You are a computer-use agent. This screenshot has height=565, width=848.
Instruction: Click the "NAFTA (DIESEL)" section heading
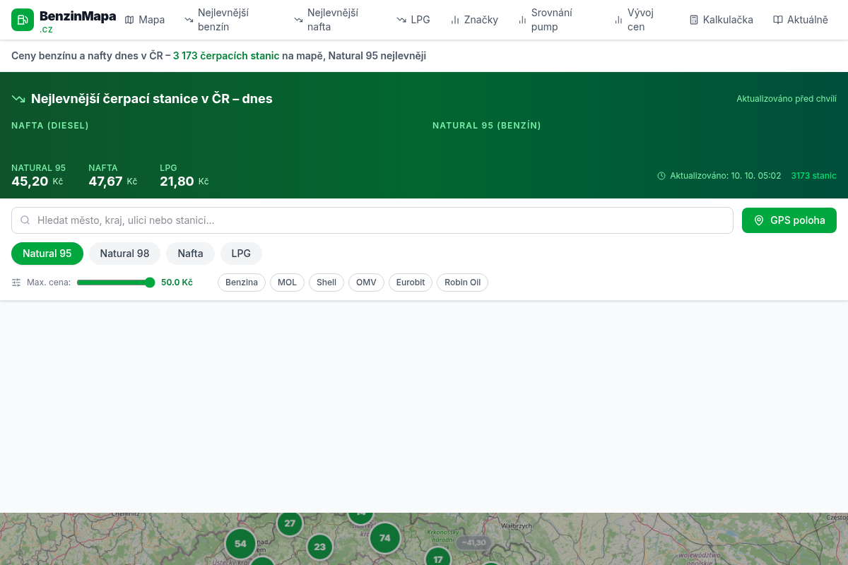(50, 126)
